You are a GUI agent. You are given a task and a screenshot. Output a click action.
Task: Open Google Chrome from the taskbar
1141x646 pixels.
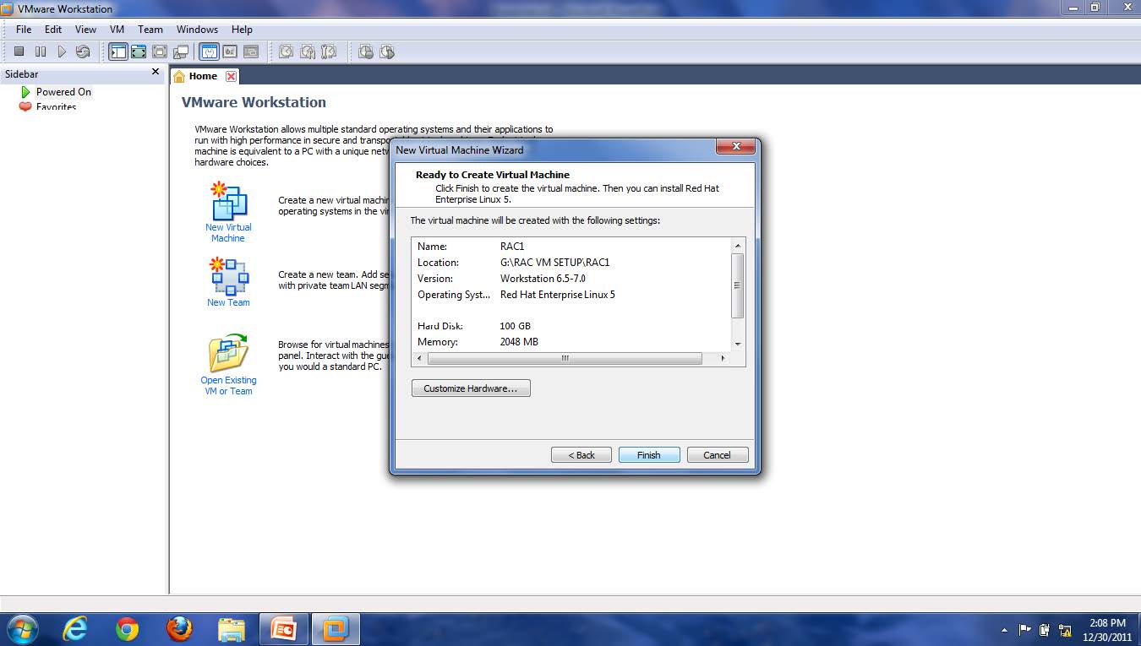tap(128, 629)
